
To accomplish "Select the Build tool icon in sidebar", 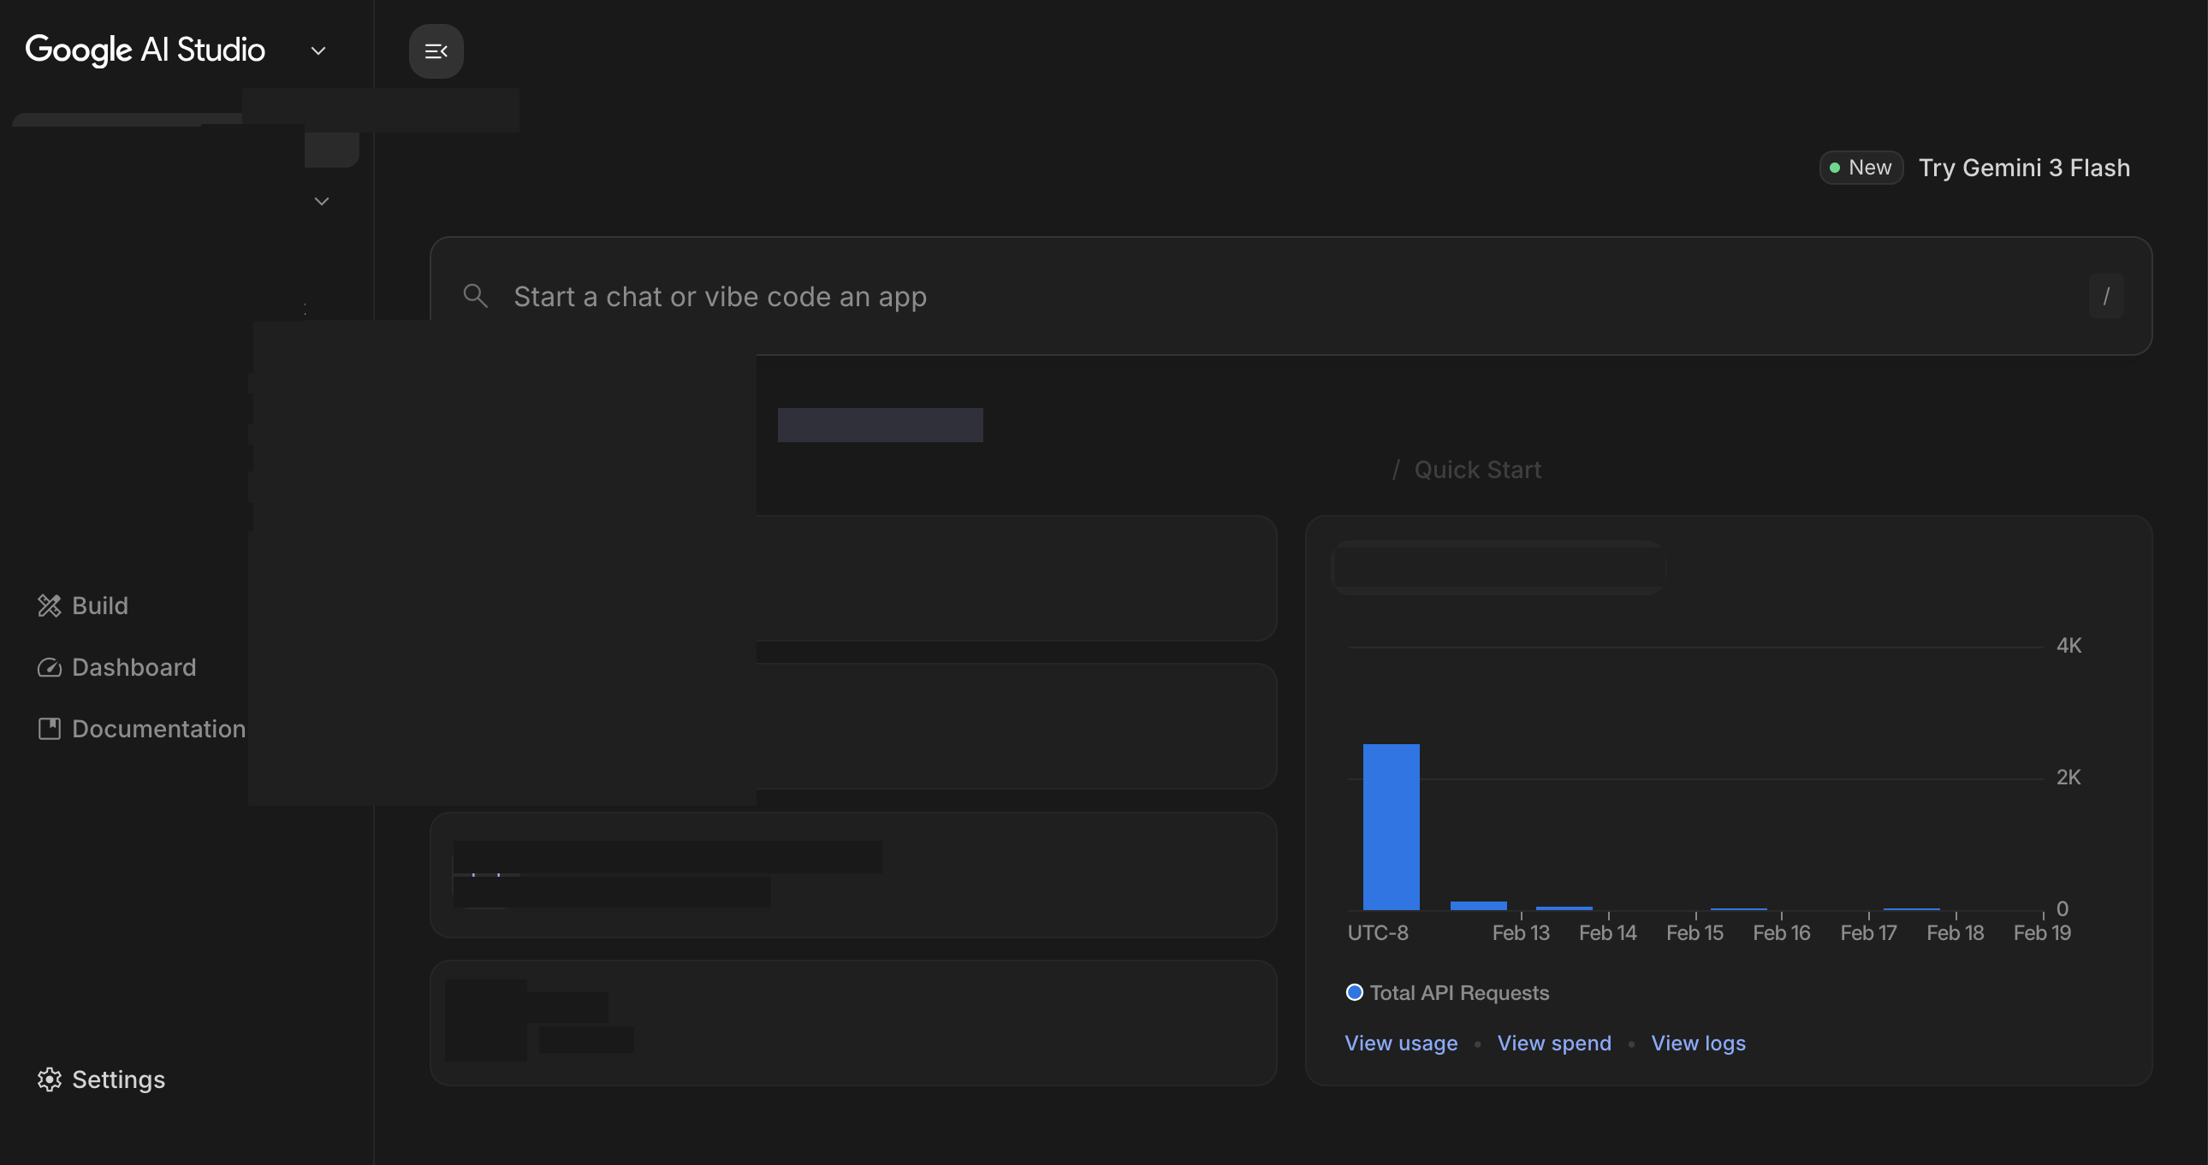I will click(50, 606).
